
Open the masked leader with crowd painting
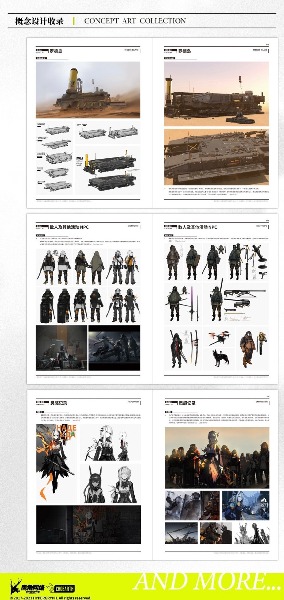(217, 458)
